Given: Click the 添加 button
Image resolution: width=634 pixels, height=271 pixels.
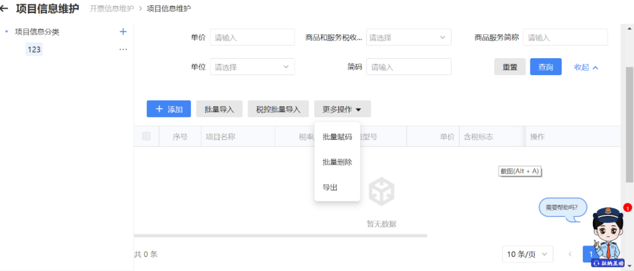Looking at the screenshot, I should coord(168,109).
